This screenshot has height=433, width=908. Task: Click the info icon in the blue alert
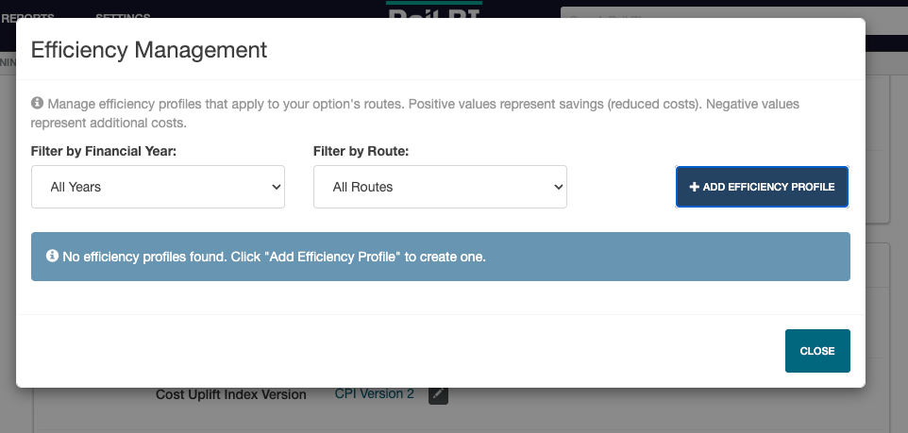(53, 256)
